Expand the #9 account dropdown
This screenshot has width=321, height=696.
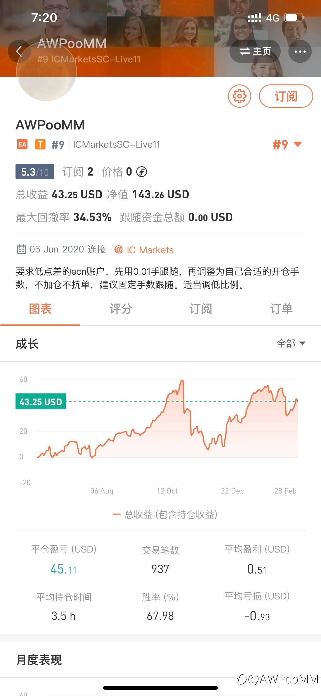[287, 144]
